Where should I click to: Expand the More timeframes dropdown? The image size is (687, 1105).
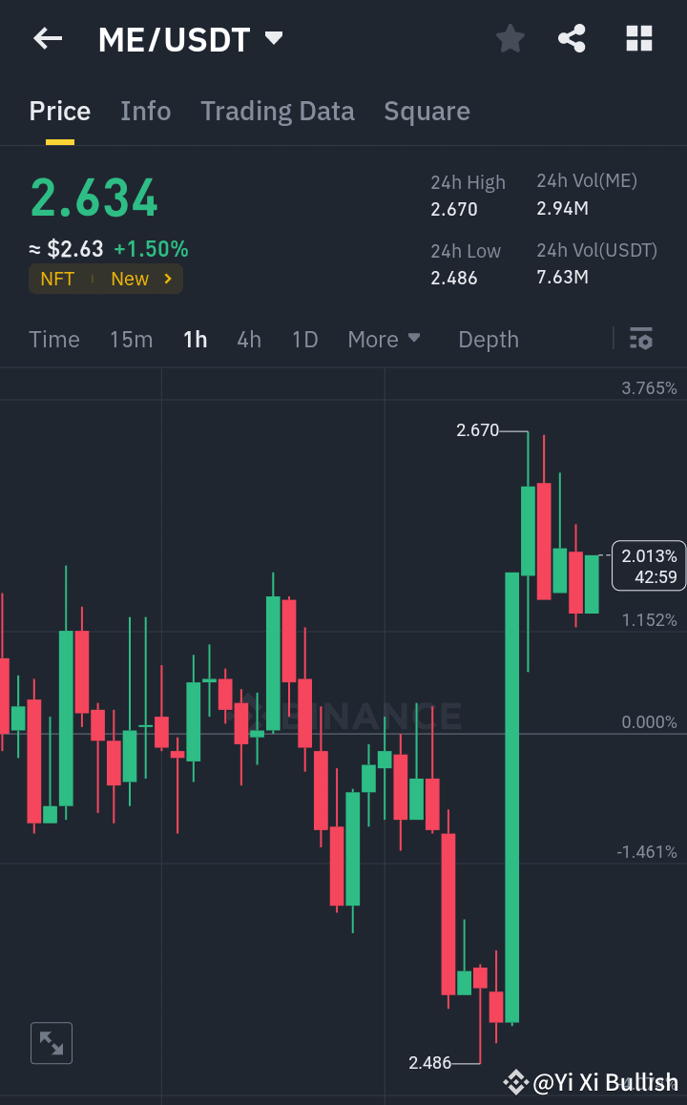click(384, 339)
